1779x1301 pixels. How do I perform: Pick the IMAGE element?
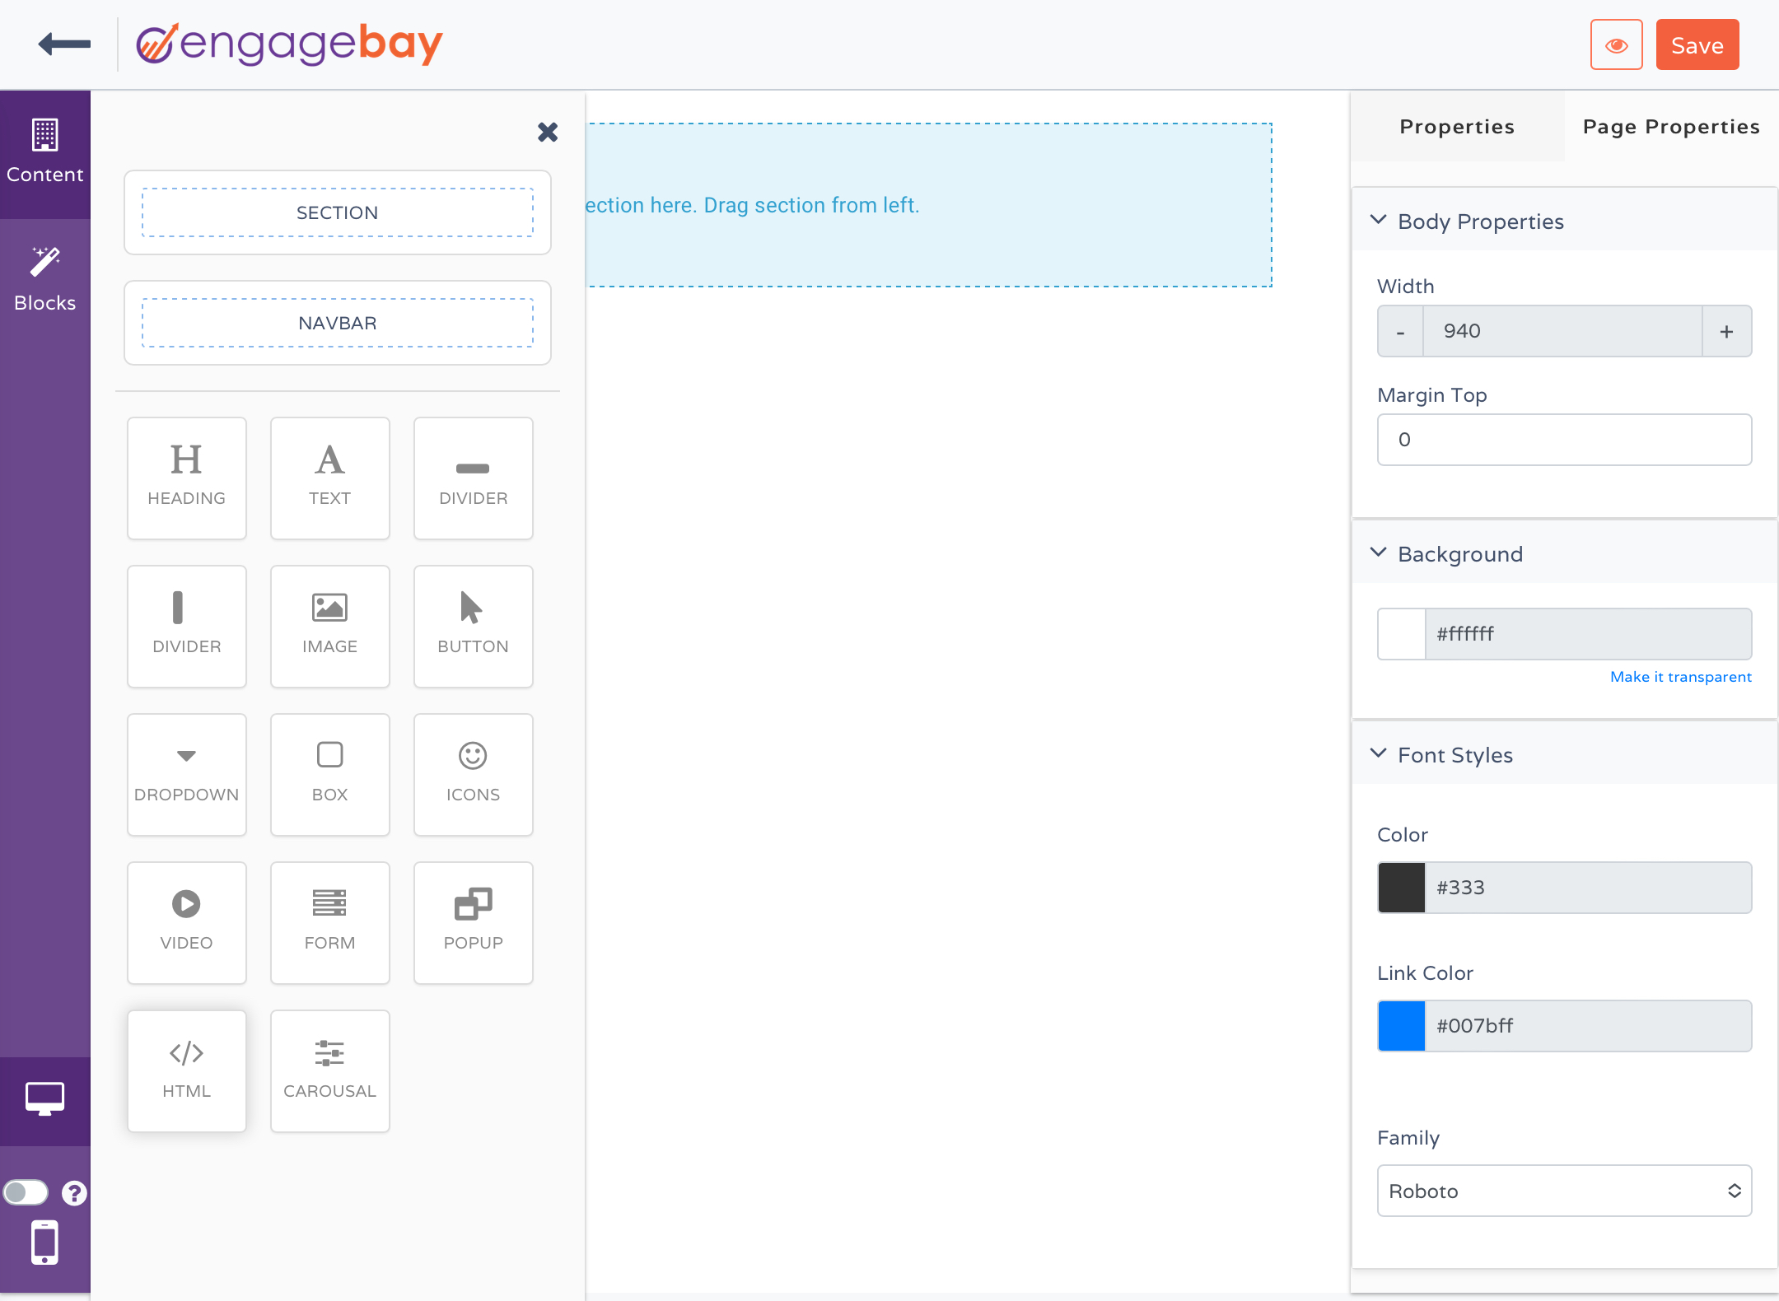coord(330,627)
